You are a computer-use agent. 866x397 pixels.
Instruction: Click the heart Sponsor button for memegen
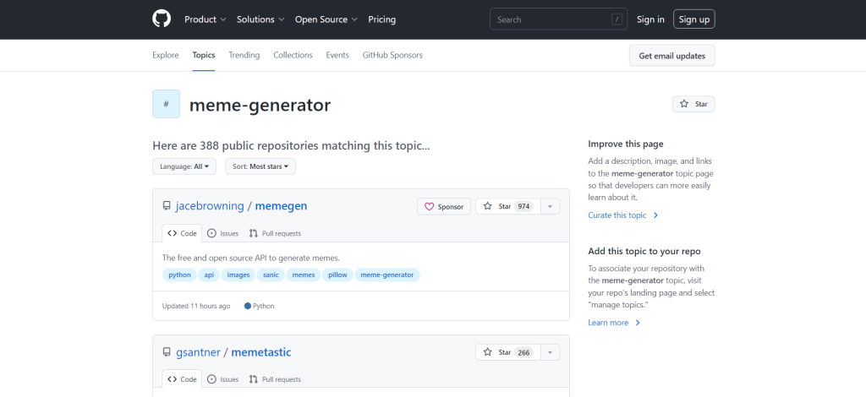point(444,206)
